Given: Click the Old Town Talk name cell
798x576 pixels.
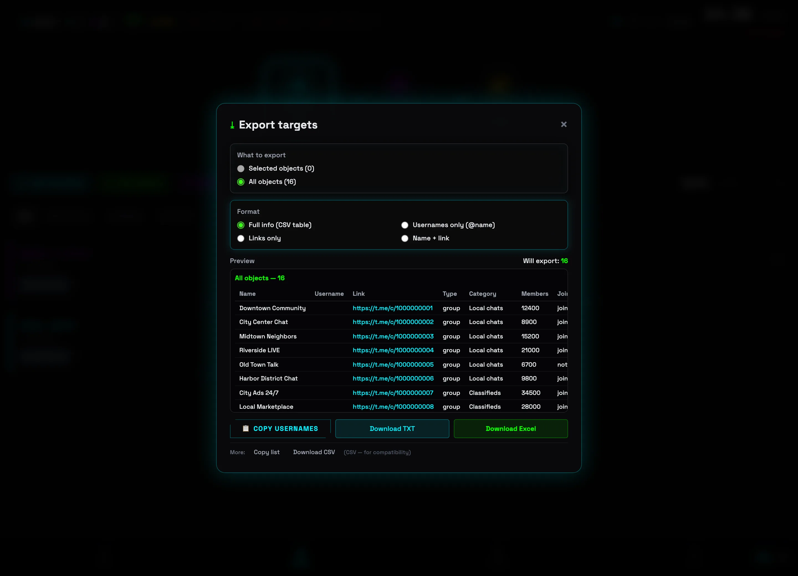Looking at the screenshot, I should point(259,365).
